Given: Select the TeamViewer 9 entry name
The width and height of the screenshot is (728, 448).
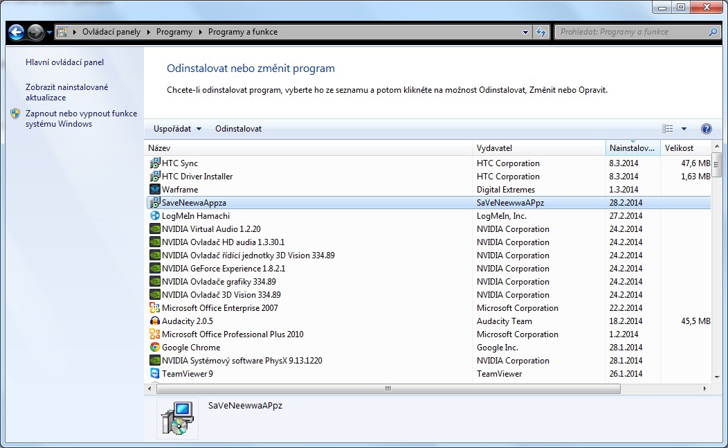Looking at the screenshot, I should click(x=187, y=374).
